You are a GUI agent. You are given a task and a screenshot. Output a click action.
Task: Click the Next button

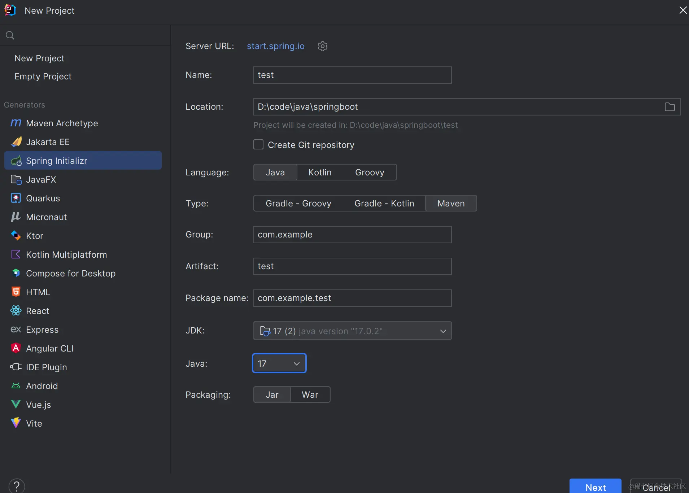pyautogui.click(x=596, y=486)
